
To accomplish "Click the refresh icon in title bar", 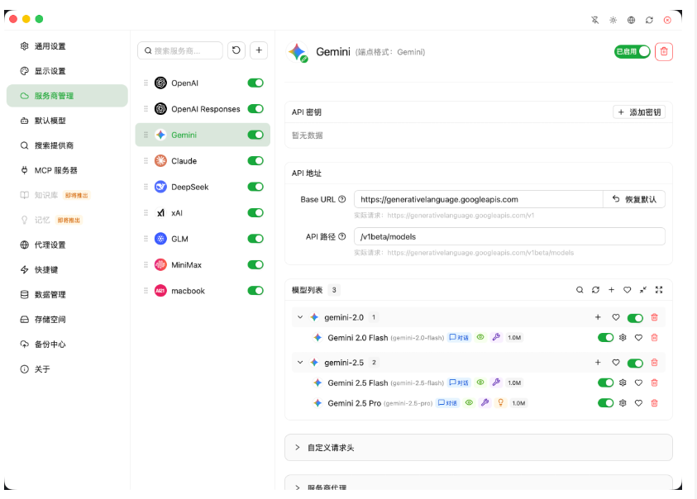I will point(649,20).
